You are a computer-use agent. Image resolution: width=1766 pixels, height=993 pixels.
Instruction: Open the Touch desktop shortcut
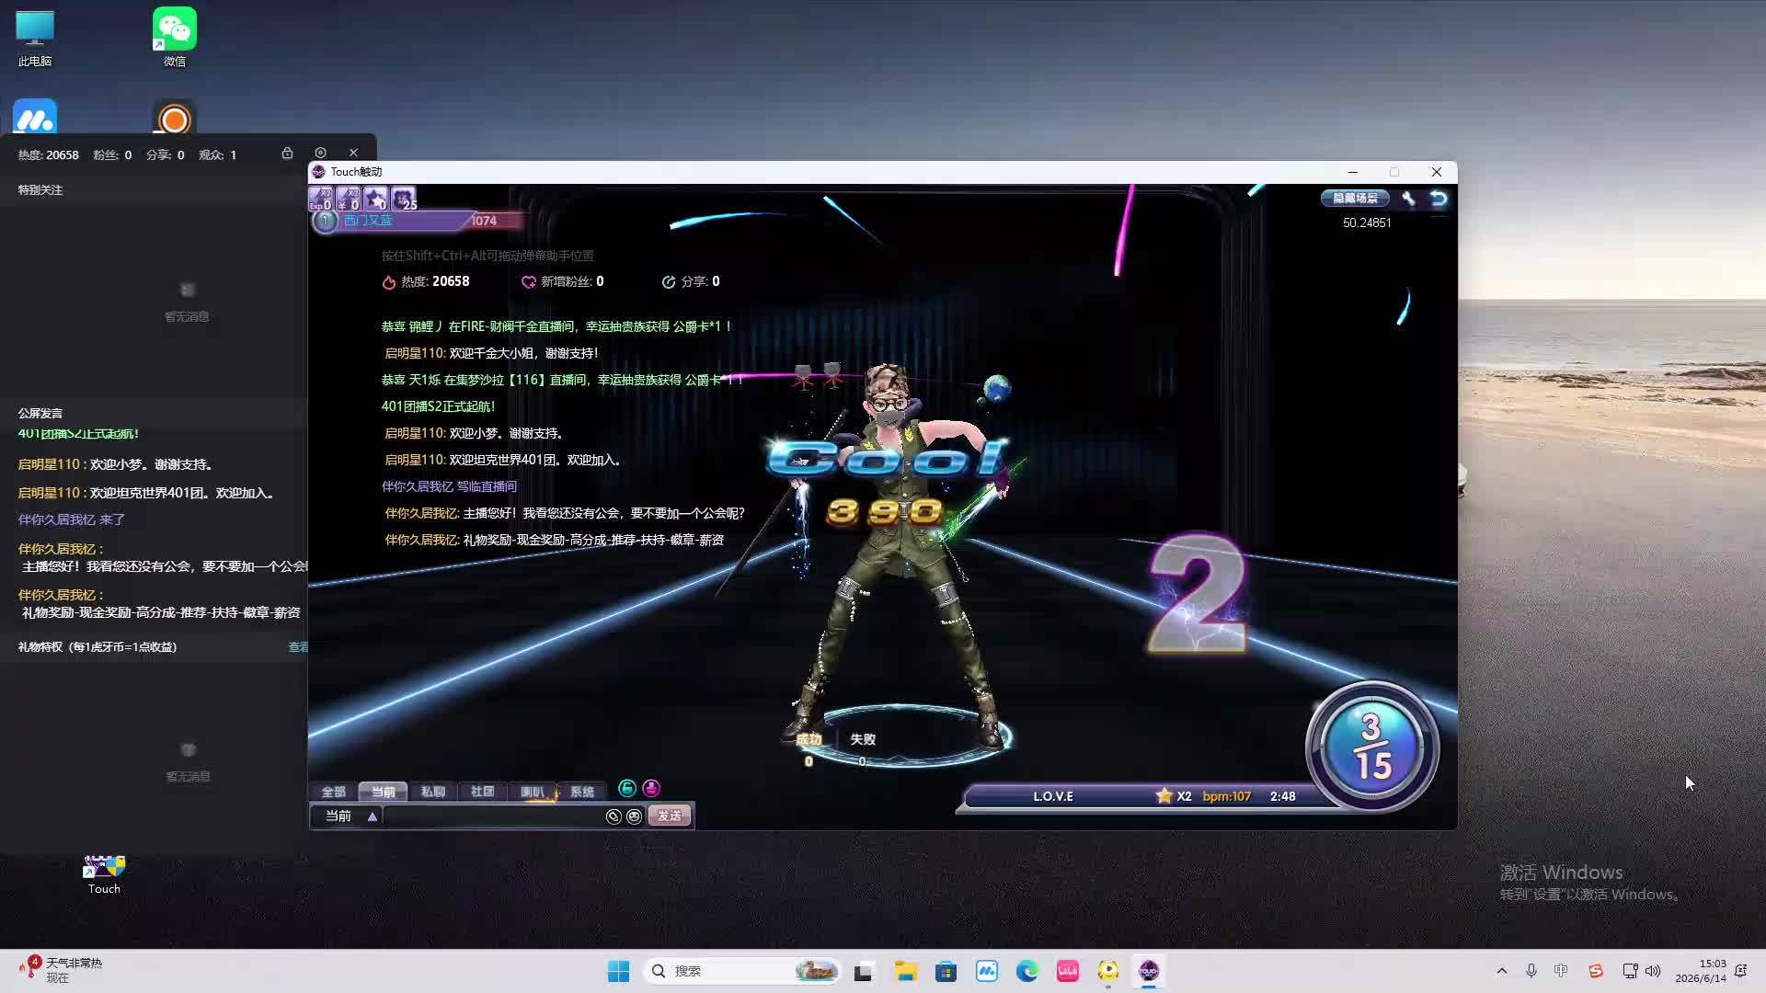[x=104, y=874]
